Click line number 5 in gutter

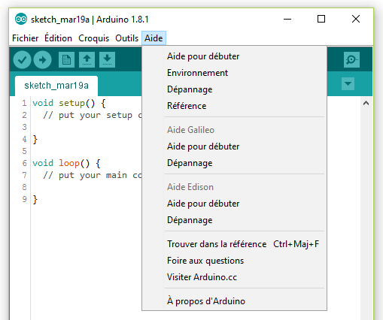click(x=24, y=151)
